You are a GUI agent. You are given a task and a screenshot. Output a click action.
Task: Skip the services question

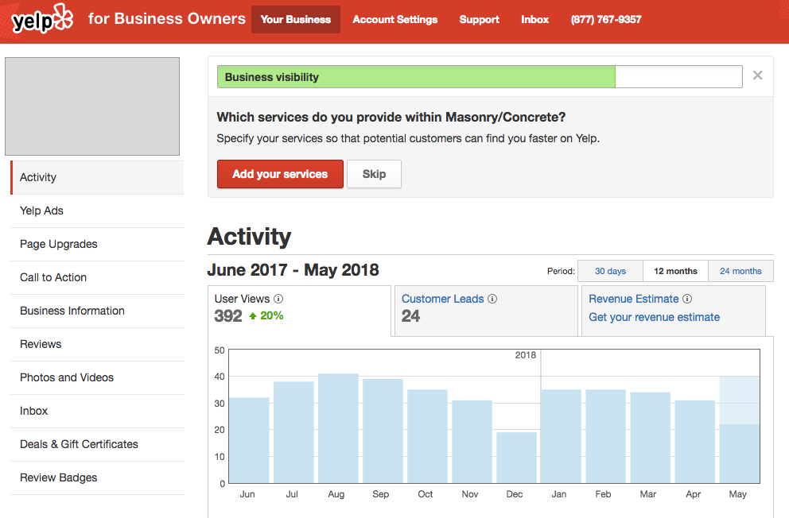(375, 174)
